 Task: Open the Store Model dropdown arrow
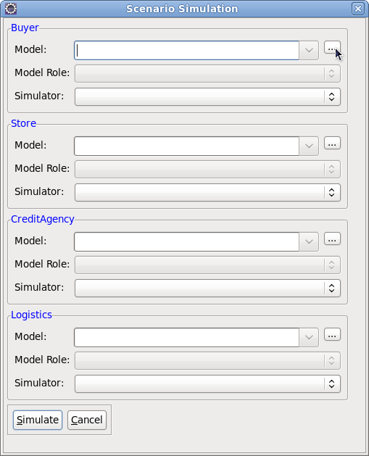(x=309, y=146)
